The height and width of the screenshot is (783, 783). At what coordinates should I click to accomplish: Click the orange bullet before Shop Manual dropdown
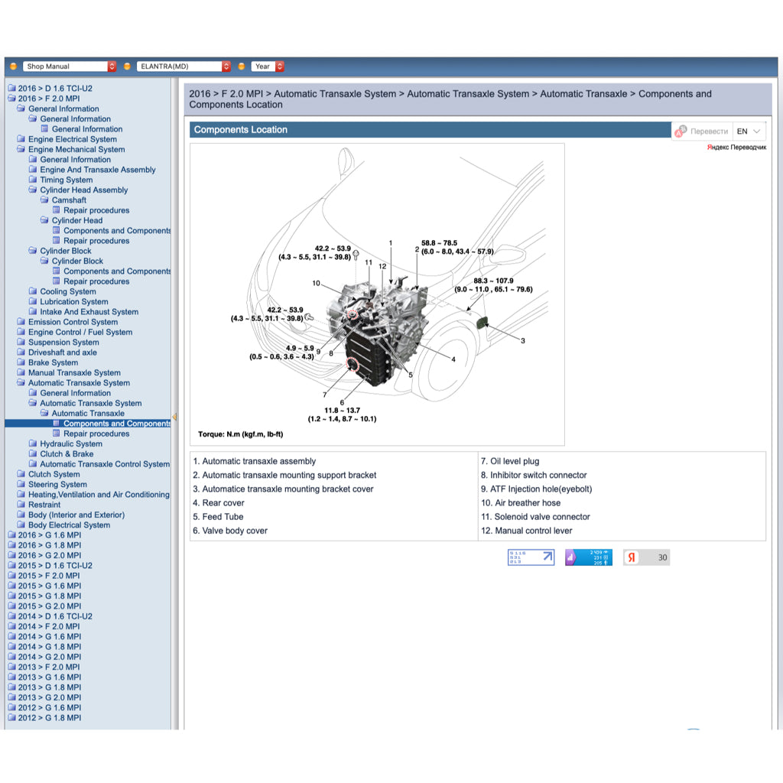pos(13,67)
